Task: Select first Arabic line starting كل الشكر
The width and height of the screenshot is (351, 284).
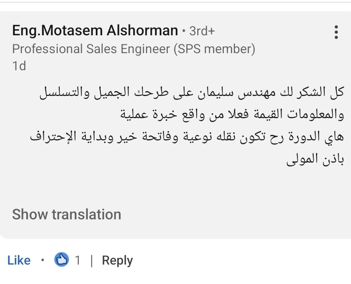Action: 192,92
